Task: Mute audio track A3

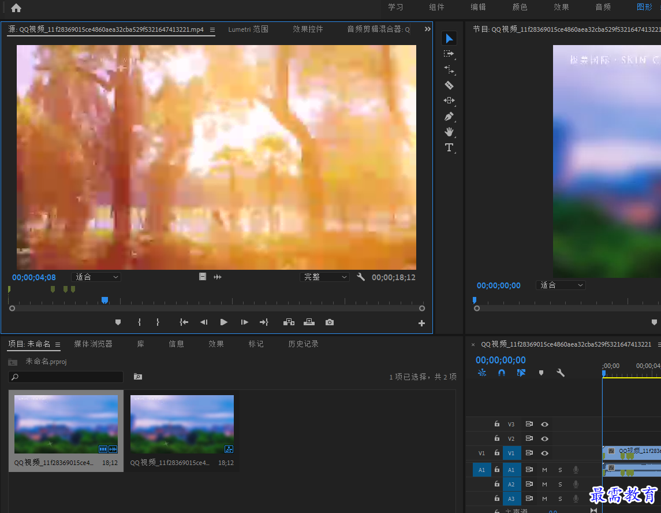Action: point(544,499)
